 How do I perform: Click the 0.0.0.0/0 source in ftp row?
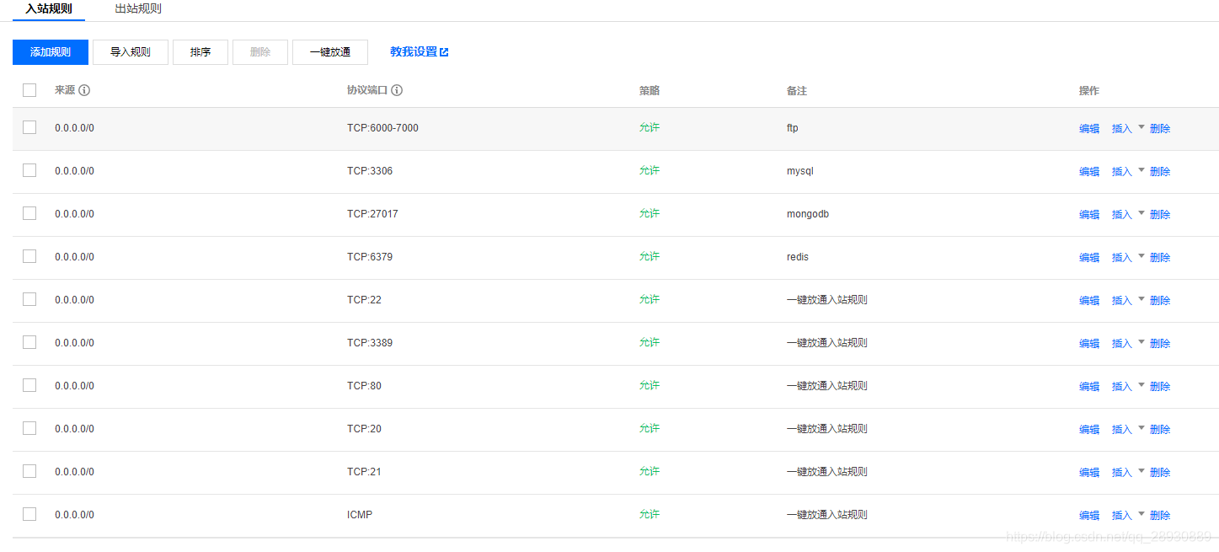[74, 128]
